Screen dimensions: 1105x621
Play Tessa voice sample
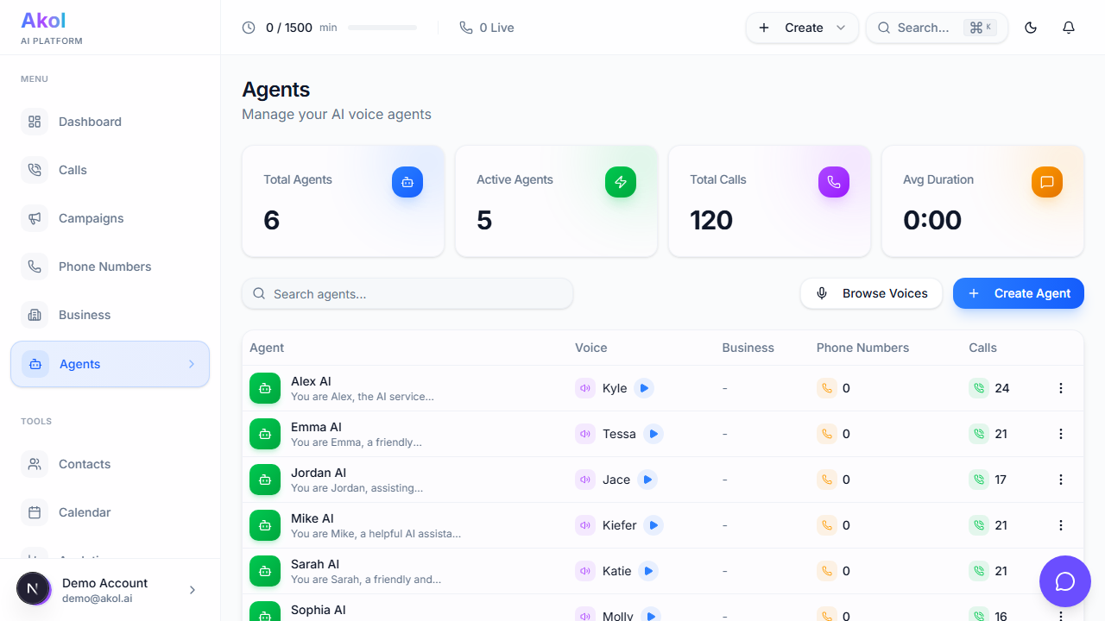(x=654, y=434)
